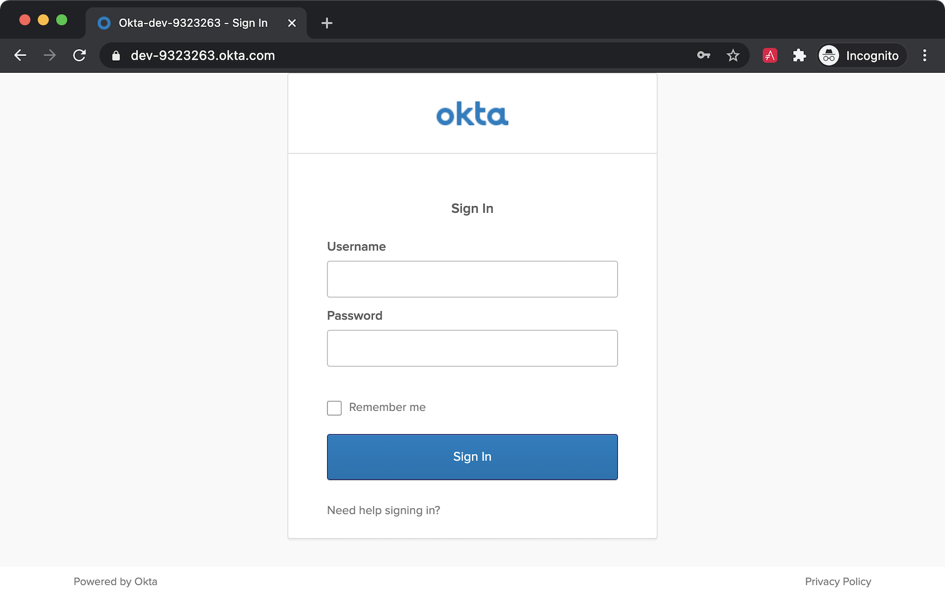This screenshot has width=945, height=598.
Task: Click the Incognito profile badge
Action: (x=862, y=56)
